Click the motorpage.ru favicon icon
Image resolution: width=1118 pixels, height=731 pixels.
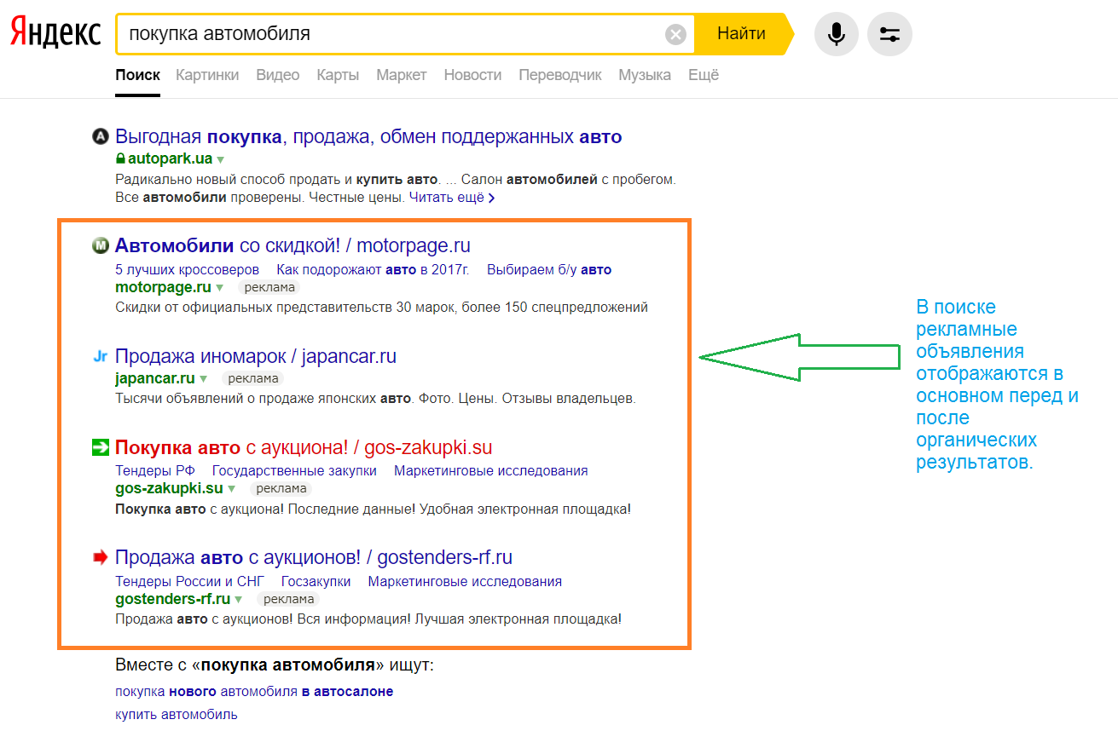(x=100, y=246)
